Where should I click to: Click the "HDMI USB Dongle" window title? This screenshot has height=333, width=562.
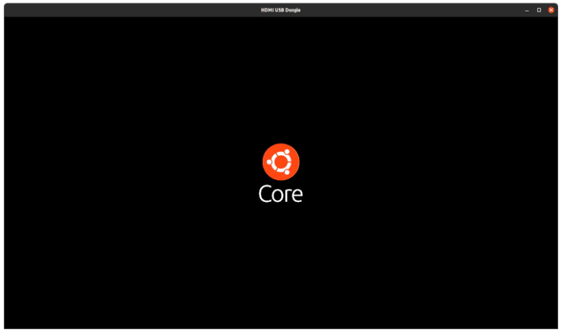[x=281, y=10]
